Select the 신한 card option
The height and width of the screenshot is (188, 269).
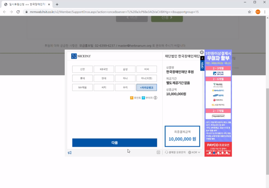tap(82, 69)
